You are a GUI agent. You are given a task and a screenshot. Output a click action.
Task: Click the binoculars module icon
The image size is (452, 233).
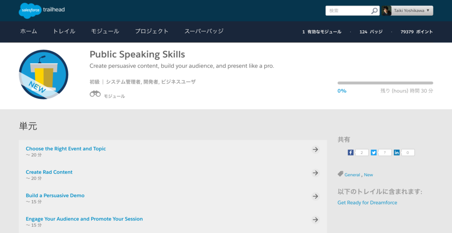[95, 94]
